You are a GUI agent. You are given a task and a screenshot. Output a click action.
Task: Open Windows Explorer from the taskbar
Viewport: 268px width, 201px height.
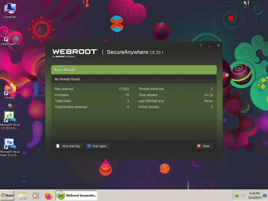coord(23,196)
